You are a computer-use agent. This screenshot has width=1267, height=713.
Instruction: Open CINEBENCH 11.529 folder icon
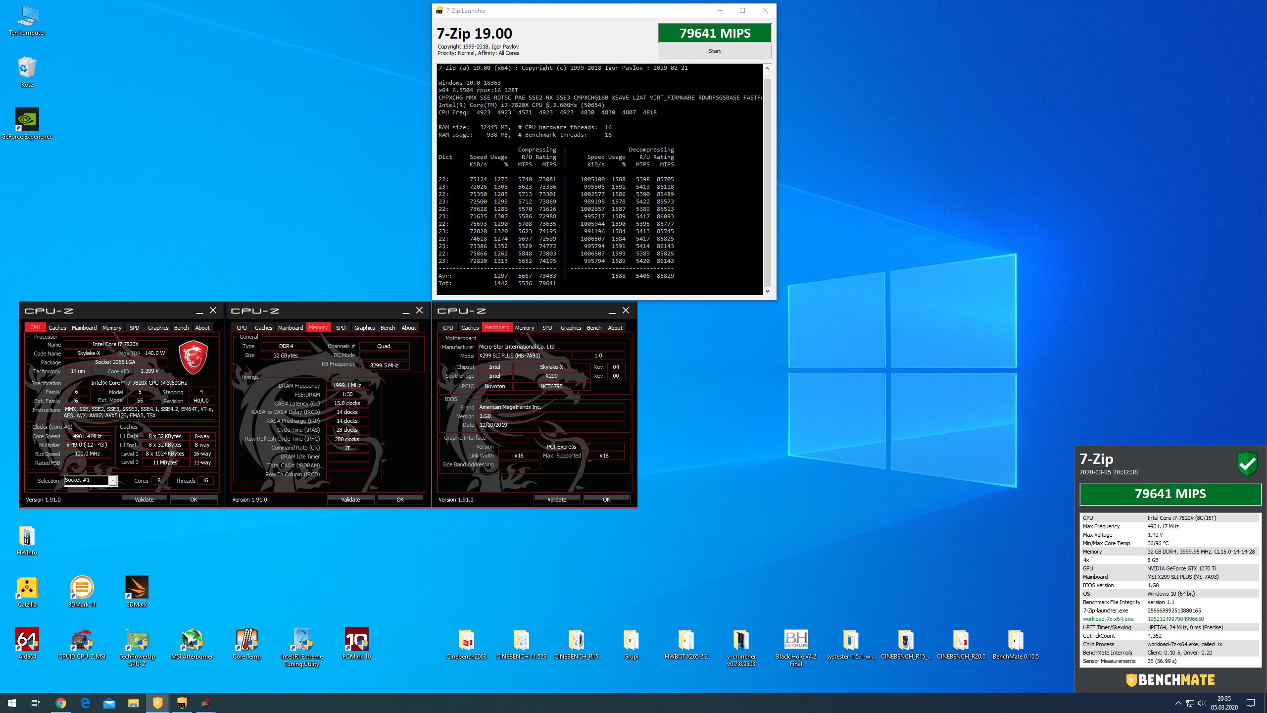(521, 644)
